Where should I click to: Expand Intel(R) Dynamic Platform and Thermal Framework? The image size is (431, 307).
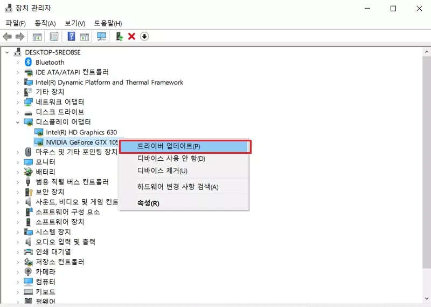click(x=18, y=83)
